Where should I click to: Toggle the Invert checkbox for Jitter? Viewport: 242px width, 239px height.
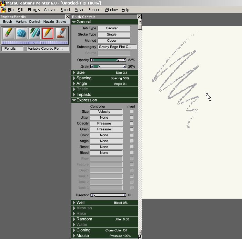coord(132,118)
